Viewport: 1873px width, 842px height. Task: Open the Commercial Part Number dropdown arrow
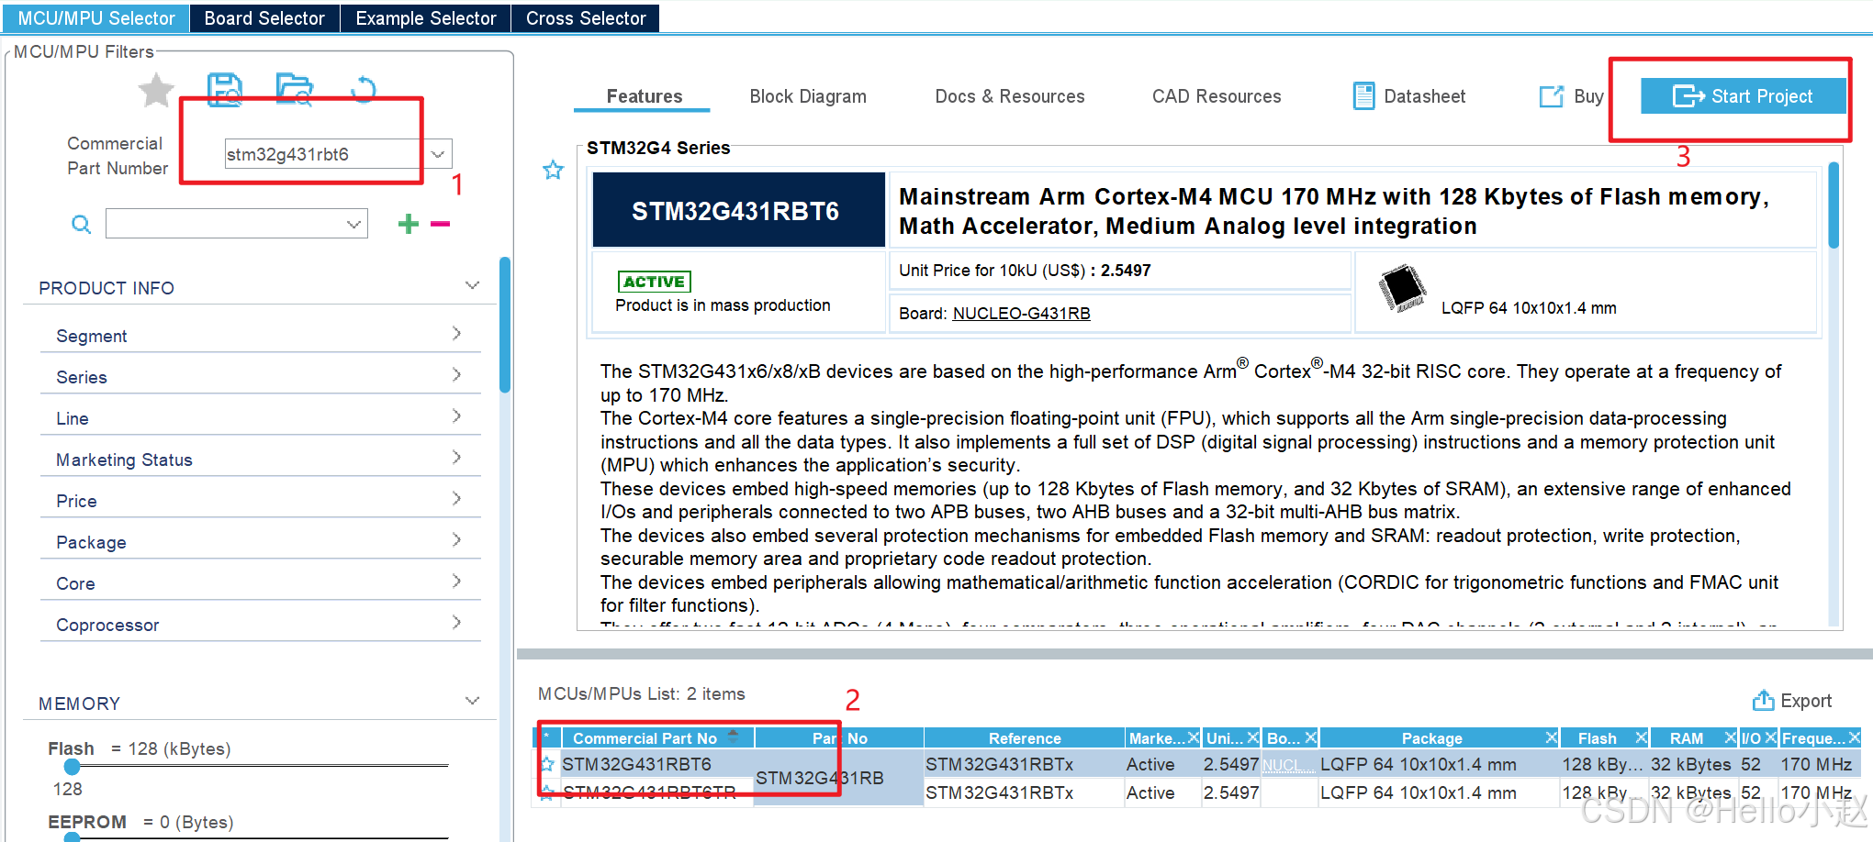point(438,154)
